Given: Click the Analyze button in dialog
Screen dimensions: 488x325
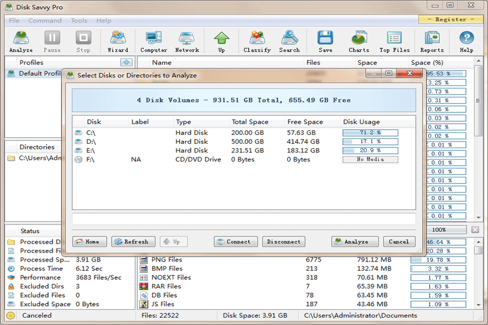Looking at the screenshot, I should coord(355,241).
